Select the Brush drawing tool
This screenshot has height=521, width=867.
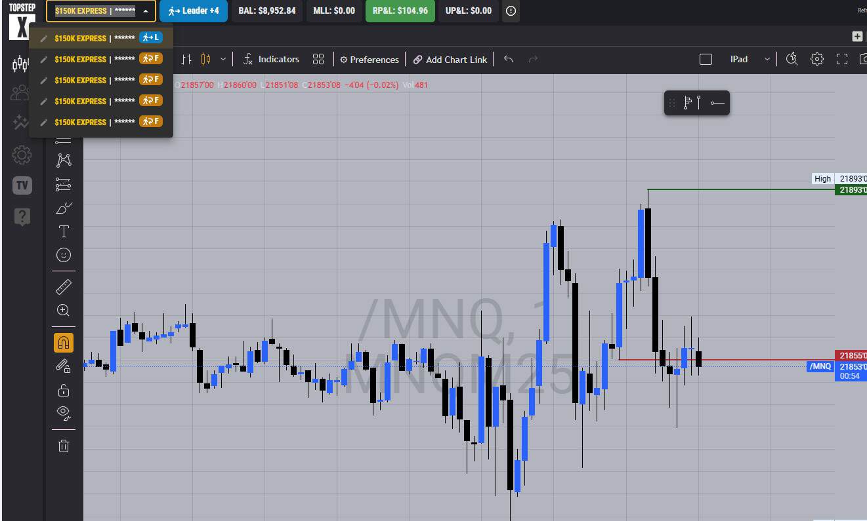coord(64,208)
